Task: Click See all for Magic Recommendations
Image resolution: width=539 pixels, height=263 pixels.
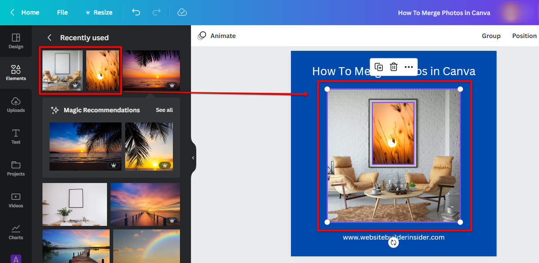Action: pyautogui.click(x=164, y=110)
